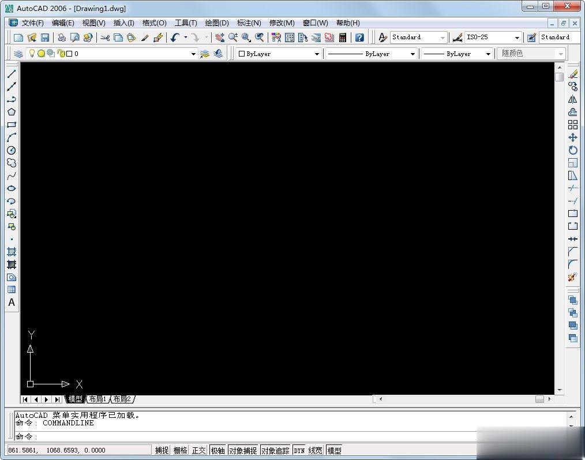
Task: Select the Table tool
Action: coord(12,290)
